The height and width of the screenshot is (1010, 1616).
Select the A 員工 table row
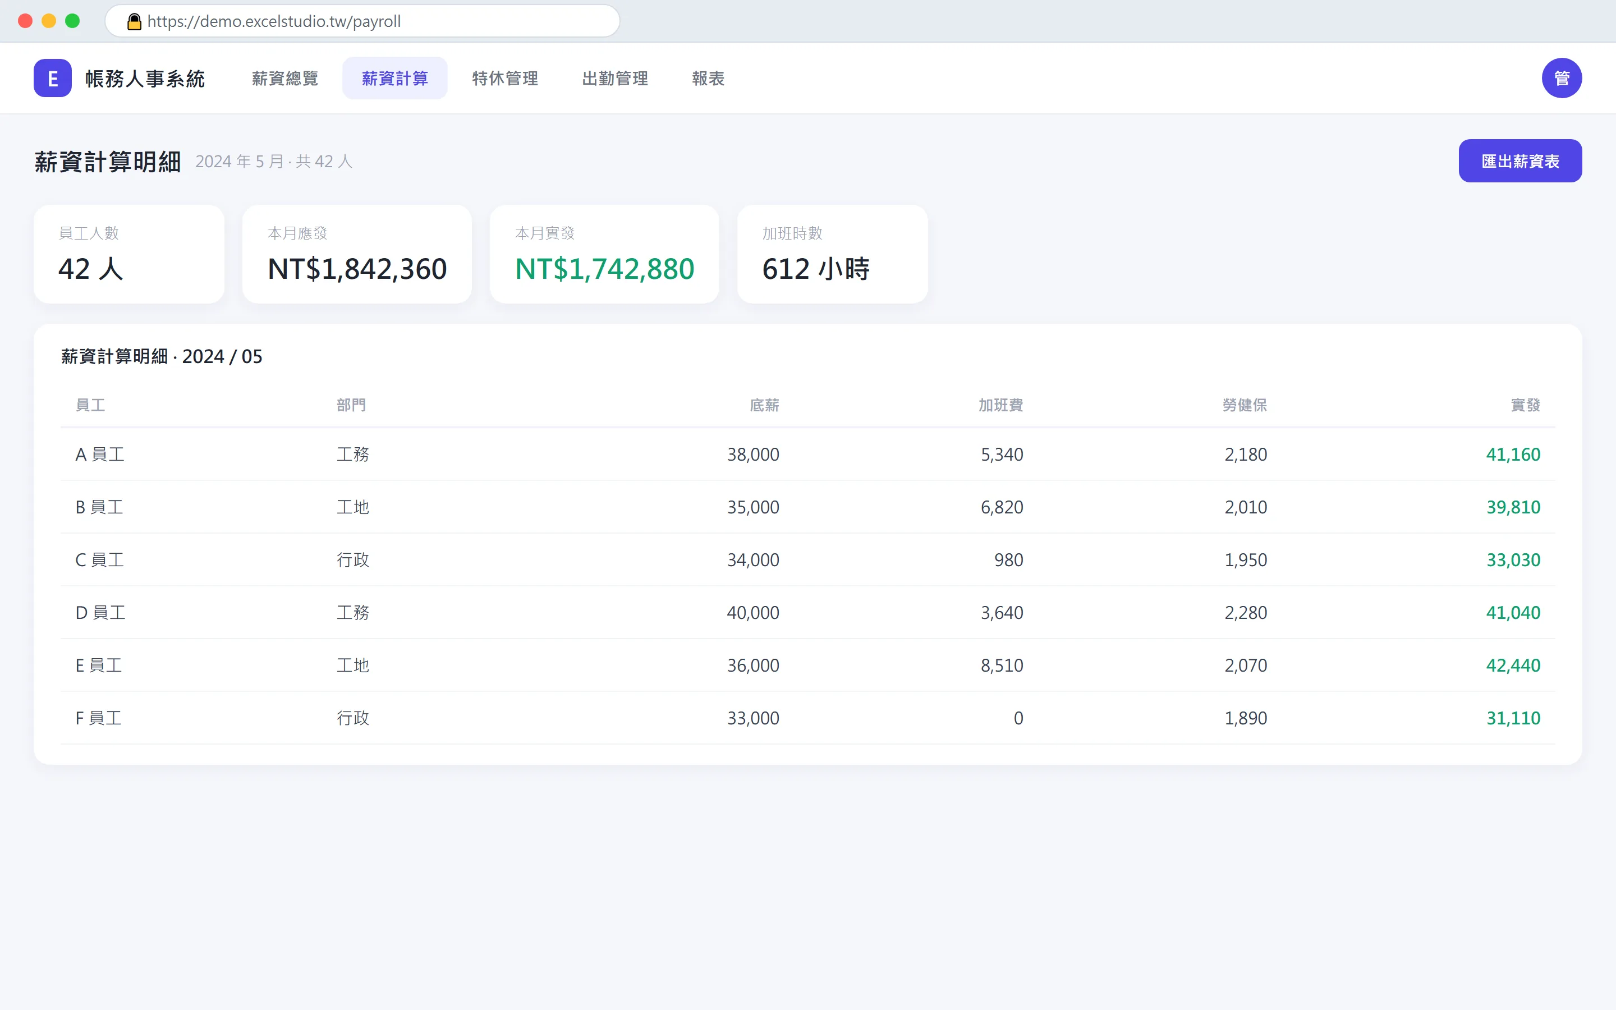807,454
